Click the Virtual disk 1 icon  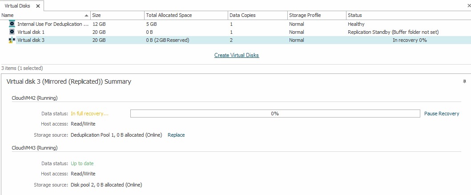tap(12, 32)
